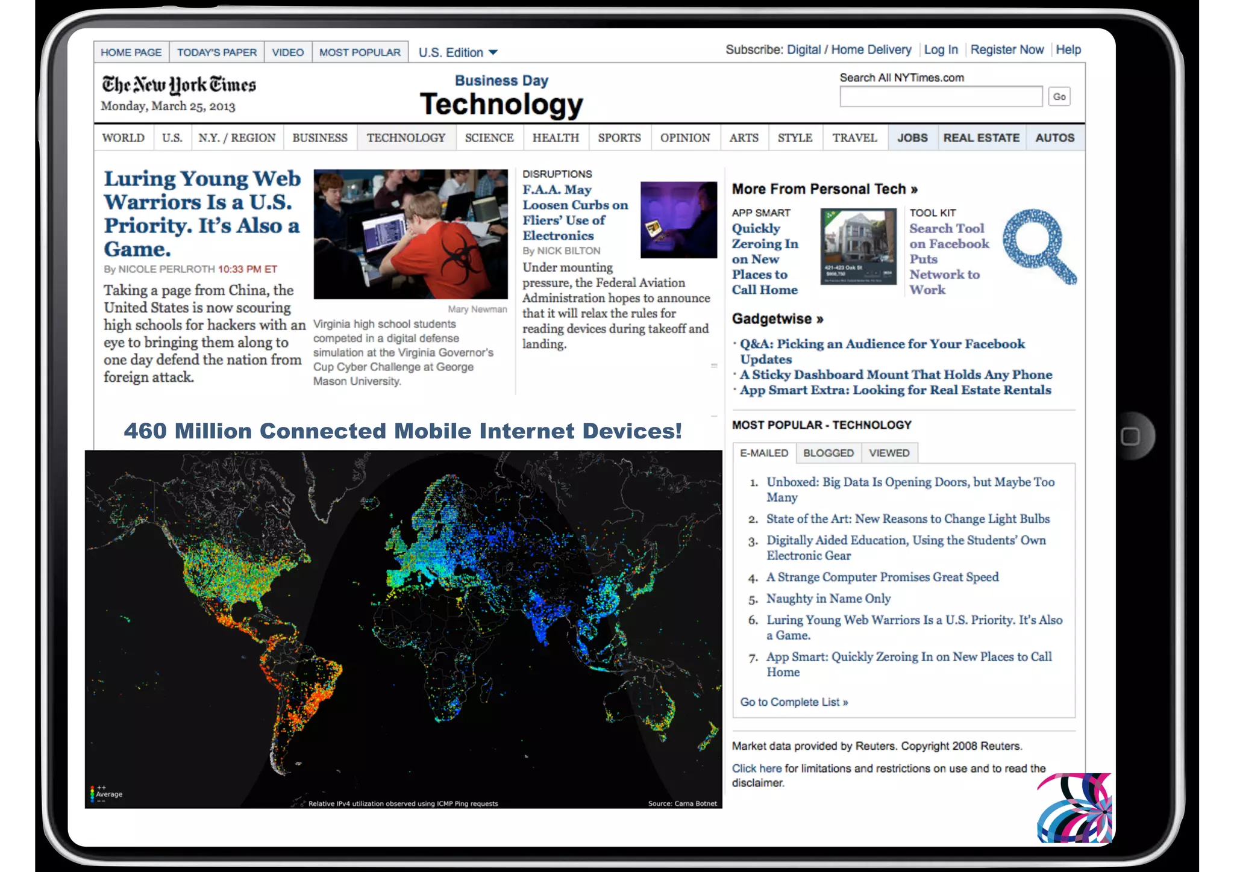Follow the Digital subscribe link

pos(804,50)
